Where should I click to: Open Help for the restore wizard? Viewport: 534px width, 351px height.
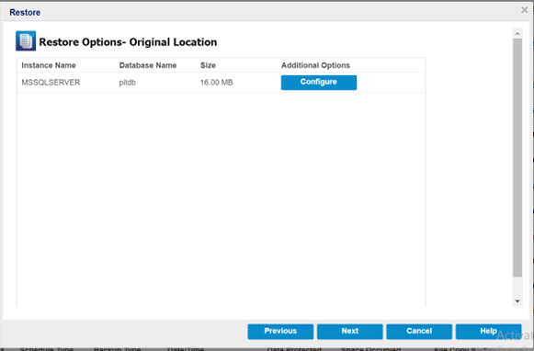click(488, 332)
